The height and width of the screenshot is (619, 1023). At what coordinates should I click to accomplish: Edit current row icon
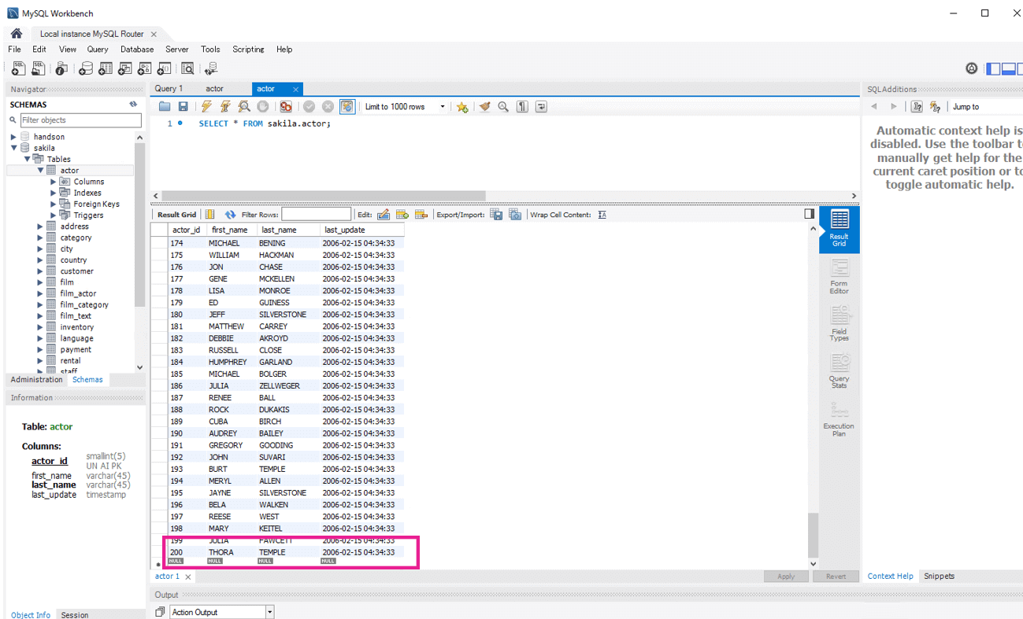(384, 215)
